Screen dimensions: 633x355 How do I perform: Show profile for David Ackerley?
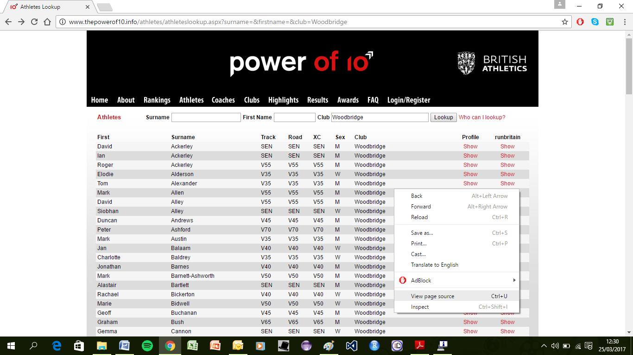(470, 147)
